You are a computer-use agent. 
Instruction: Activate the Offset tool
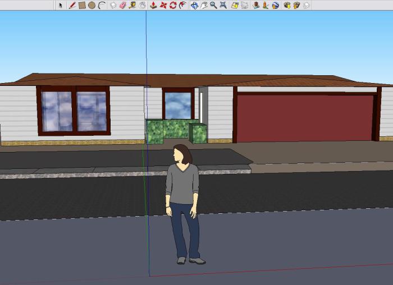click(182, 5)
